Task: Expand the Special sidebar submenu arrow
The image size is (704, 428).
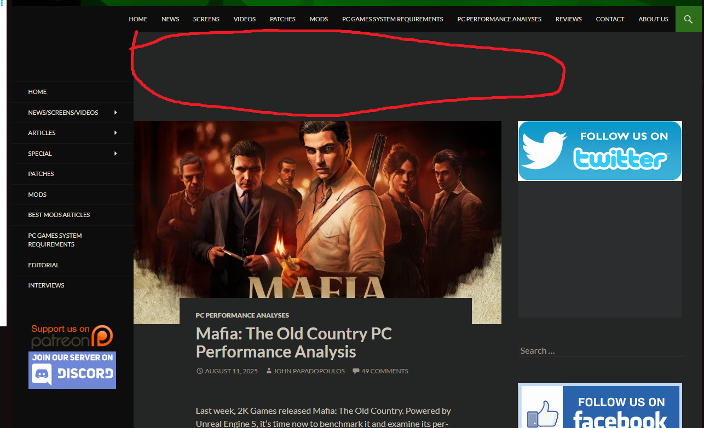Action: pyautogui.click(x=116, y=154)
